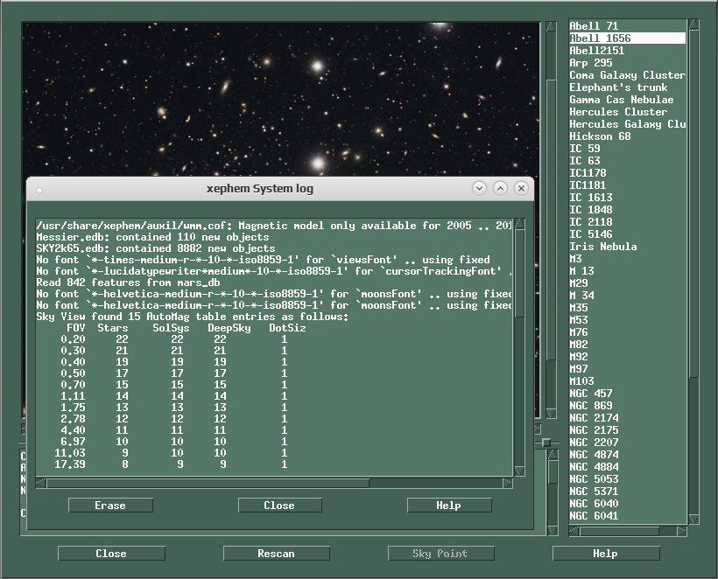This screenshot has height=579, width=718.
Task: Select M 13 in object list
Action: click(x=627, y=271)
